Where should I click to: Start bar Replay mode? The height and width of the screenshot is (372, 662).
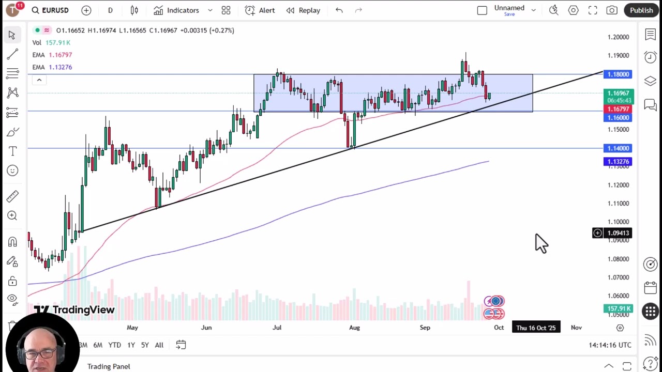pos(304,10)
